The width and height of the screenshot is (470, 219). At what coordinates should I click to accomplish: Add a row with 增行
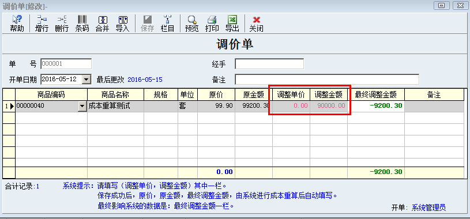point(42,24)
